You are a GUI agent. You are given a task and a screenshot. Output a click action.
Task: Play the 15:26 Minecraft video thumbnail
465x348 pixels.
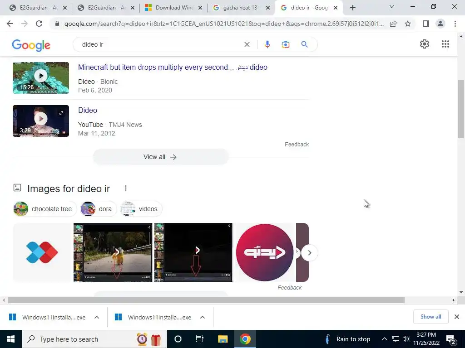pyautogui.click(x=41, y=78)
